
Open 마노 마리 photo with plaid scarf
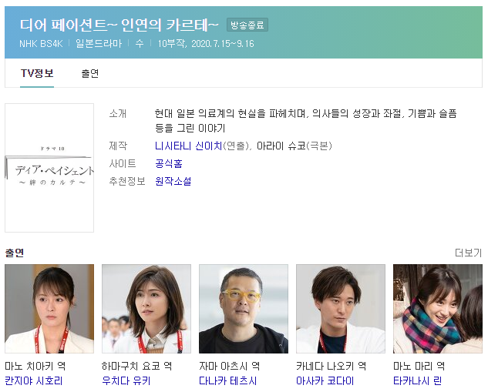click(x=438, y=309)
